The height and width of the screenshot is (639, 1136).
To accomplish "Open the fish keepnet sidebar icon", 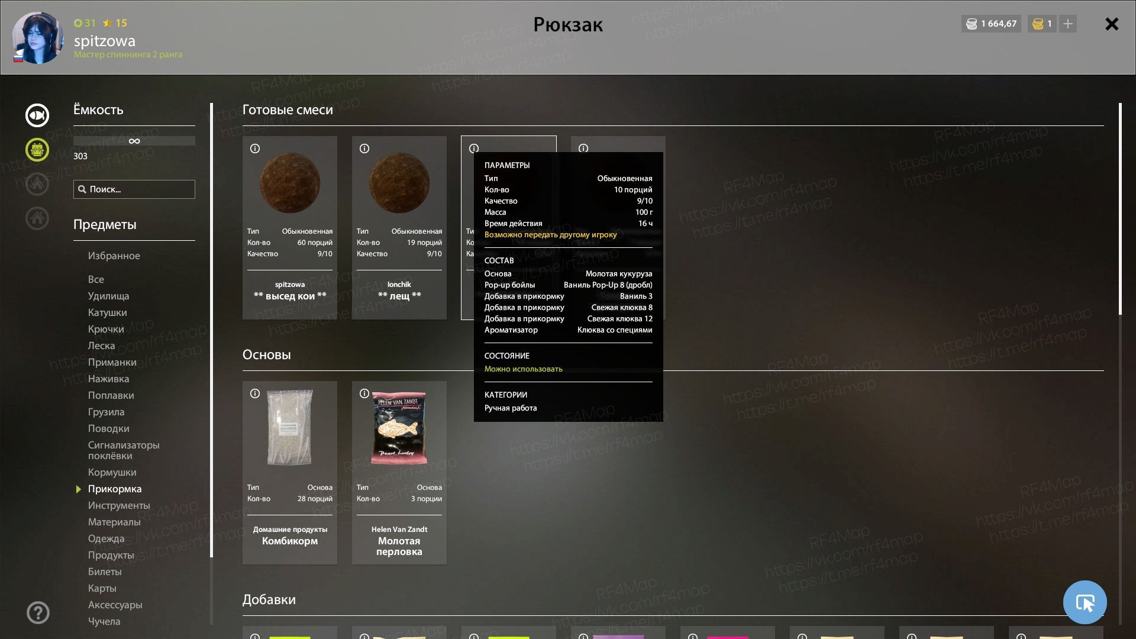I will pyautogui.click(x=37, y=115).
